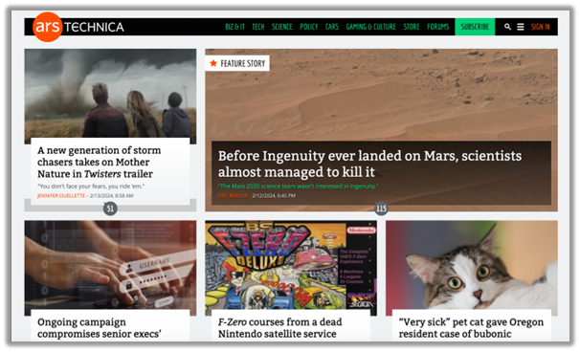
Task: Open Ongoing campaign compromises senior execs article
Action: pyautogui.click(x=100, y=327)
